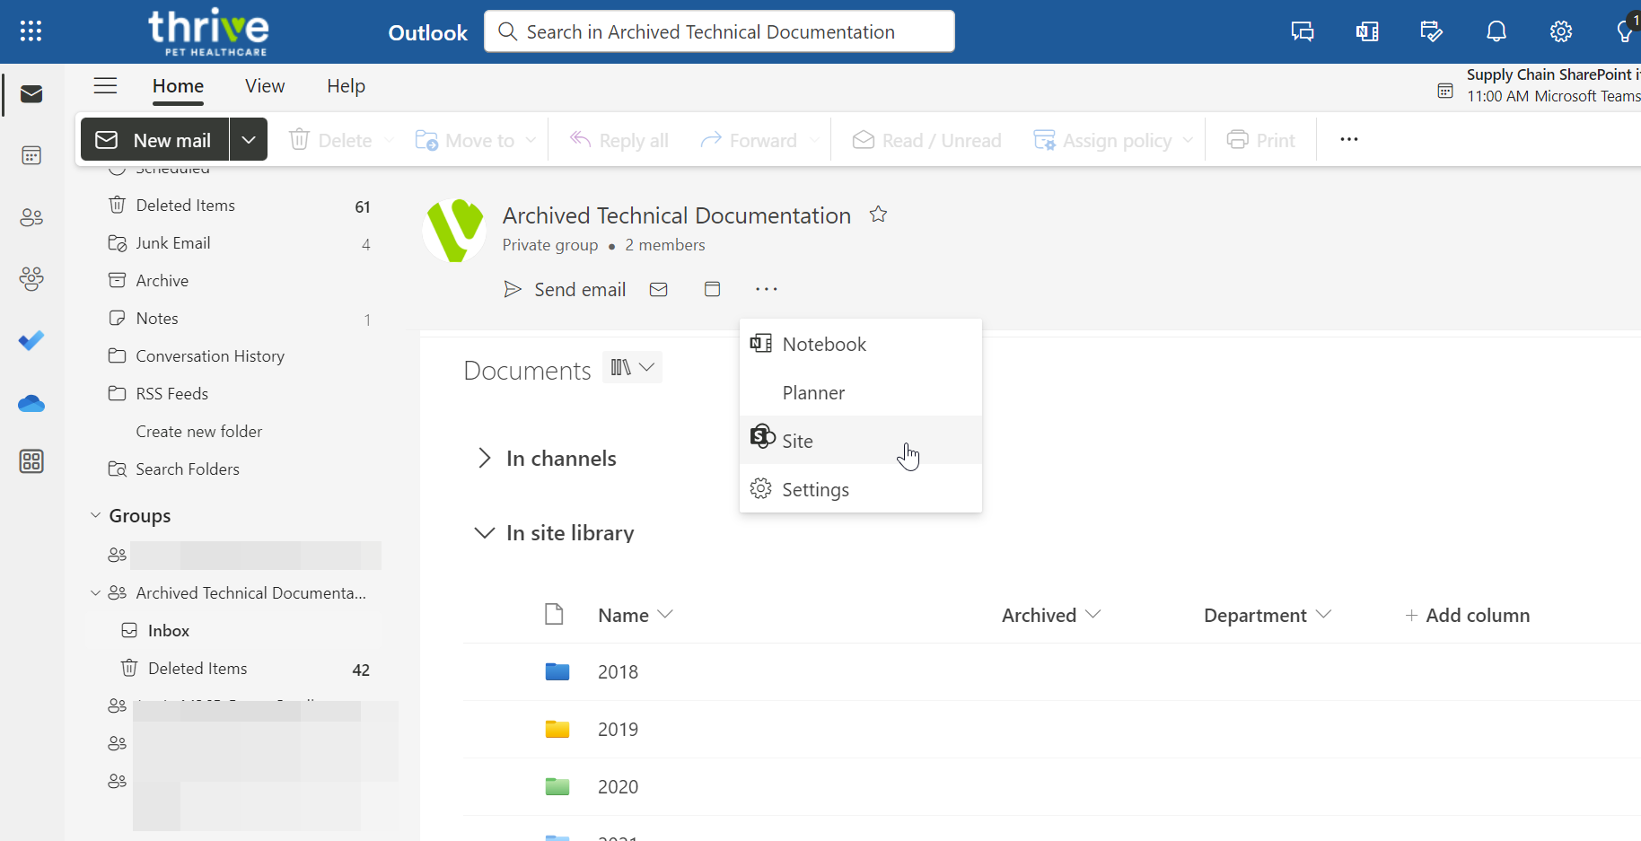Image resolution: width=1641 pixels, height=841 pixels.
Task: Switch to the View tab
Action: [x=265, y=86]
